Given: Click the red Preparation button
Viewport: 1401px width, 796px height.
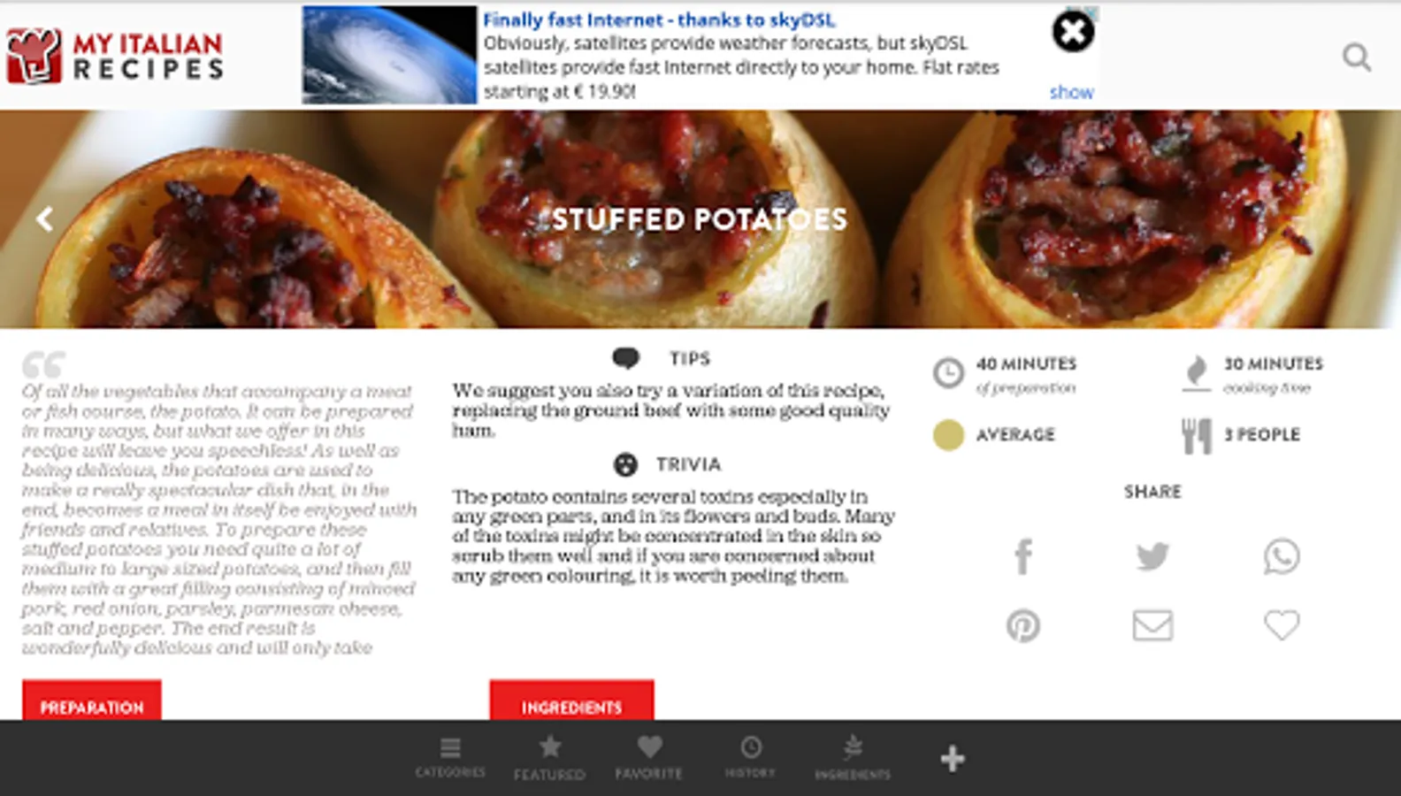Looking at the screenshot, I should 92,700.
